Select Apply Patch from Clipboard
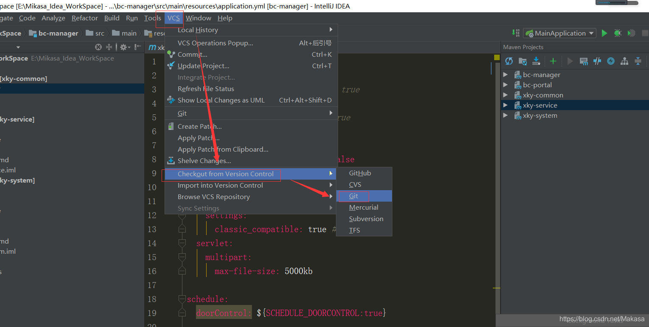The height and width of the screenshot is (327, 649). [x=251, y=149]
